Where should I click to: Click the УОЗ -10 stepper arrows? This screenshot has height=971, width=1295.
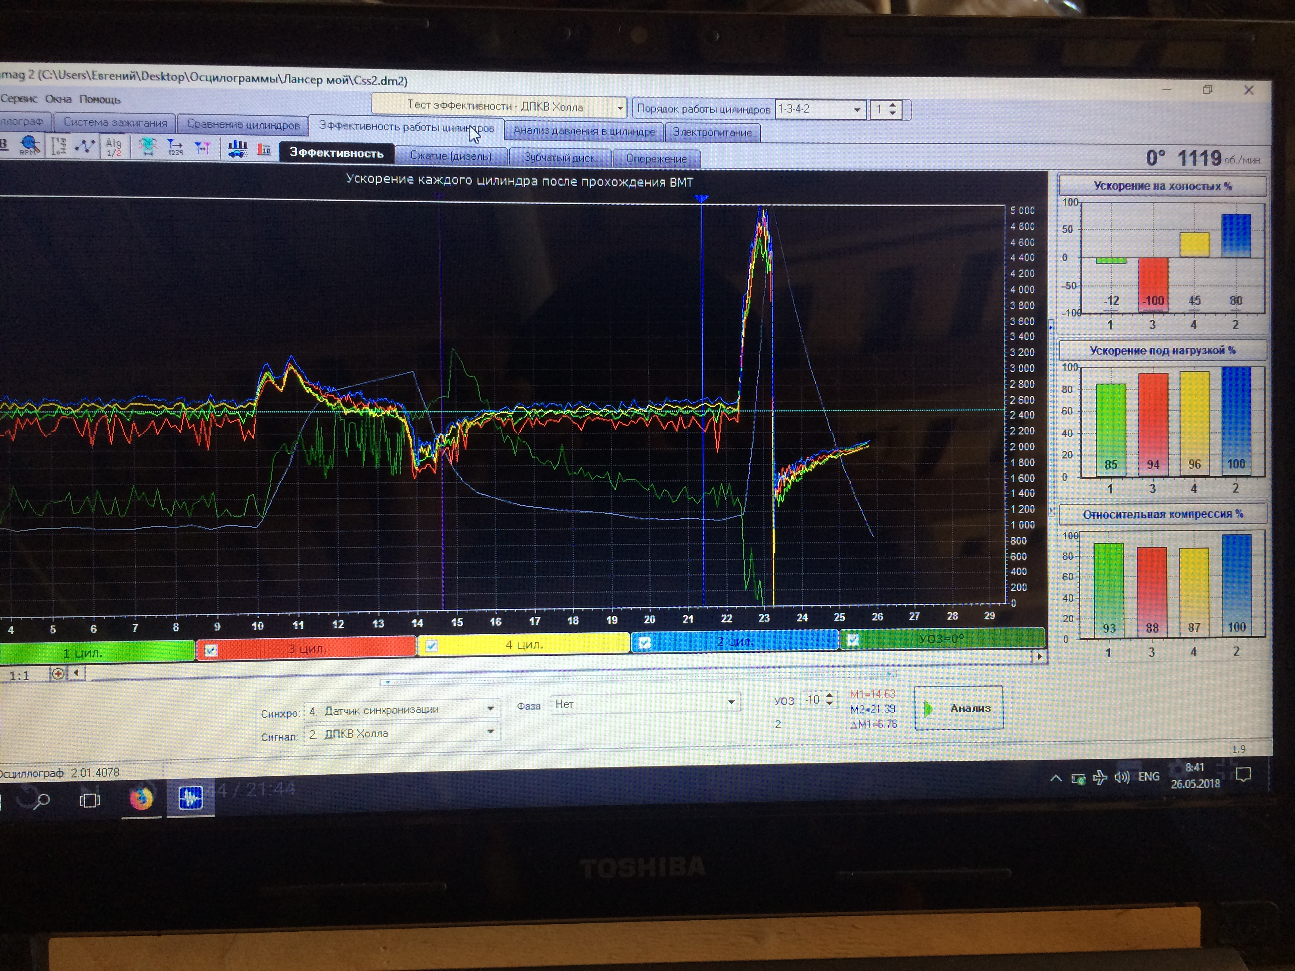(829, 699)
